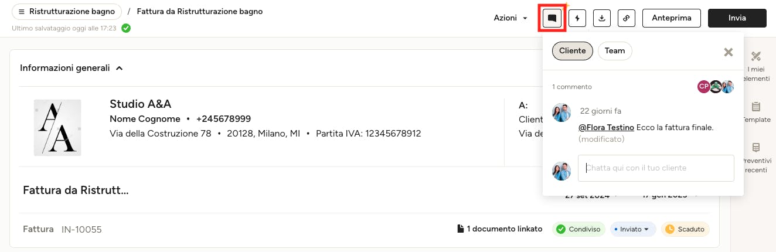
Task: Open Preventivi recenti calculator icon
Action: click(756, 148)
